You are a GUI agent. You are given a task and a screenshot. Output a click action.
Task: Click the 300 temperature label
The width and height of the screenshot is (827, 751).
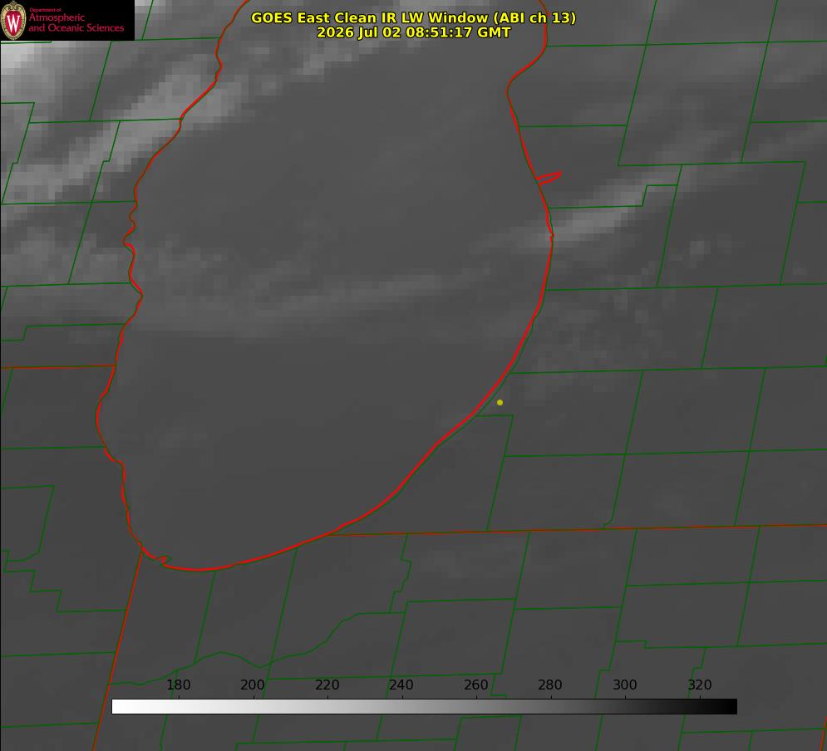point(625,685)
